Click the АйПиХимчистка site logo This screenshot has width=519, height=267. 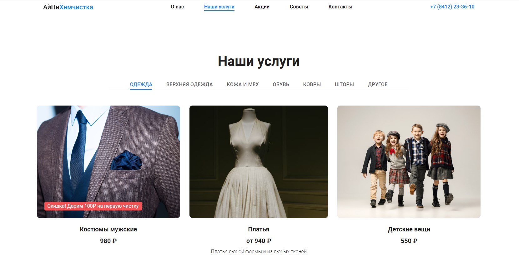68,7
